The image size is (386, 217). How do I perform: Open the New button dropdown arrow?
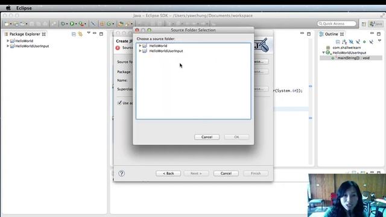coord(11,24)
